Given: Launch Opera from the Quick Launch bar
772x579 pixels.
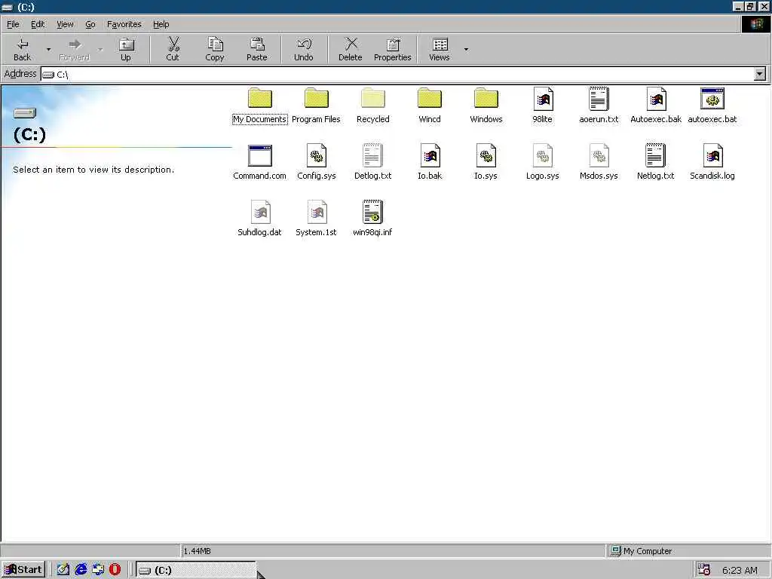Looking at the screenshot, I should tap(115, 570).
